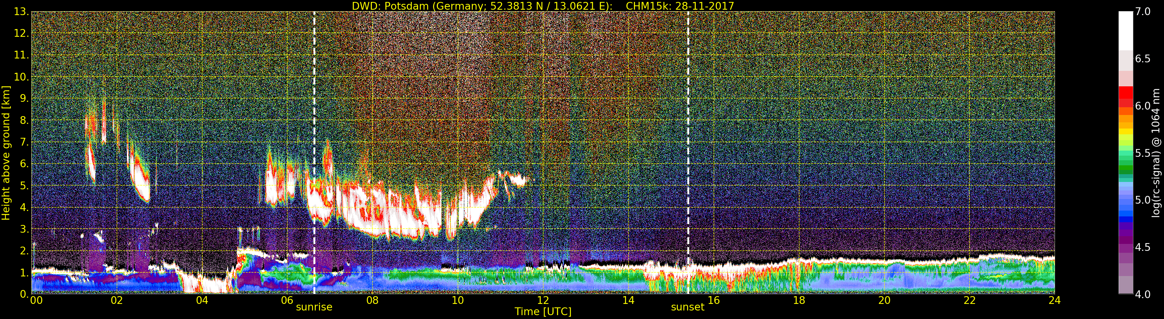
Task: Click the green segment of the colorbar
Action: (1126, 169)
